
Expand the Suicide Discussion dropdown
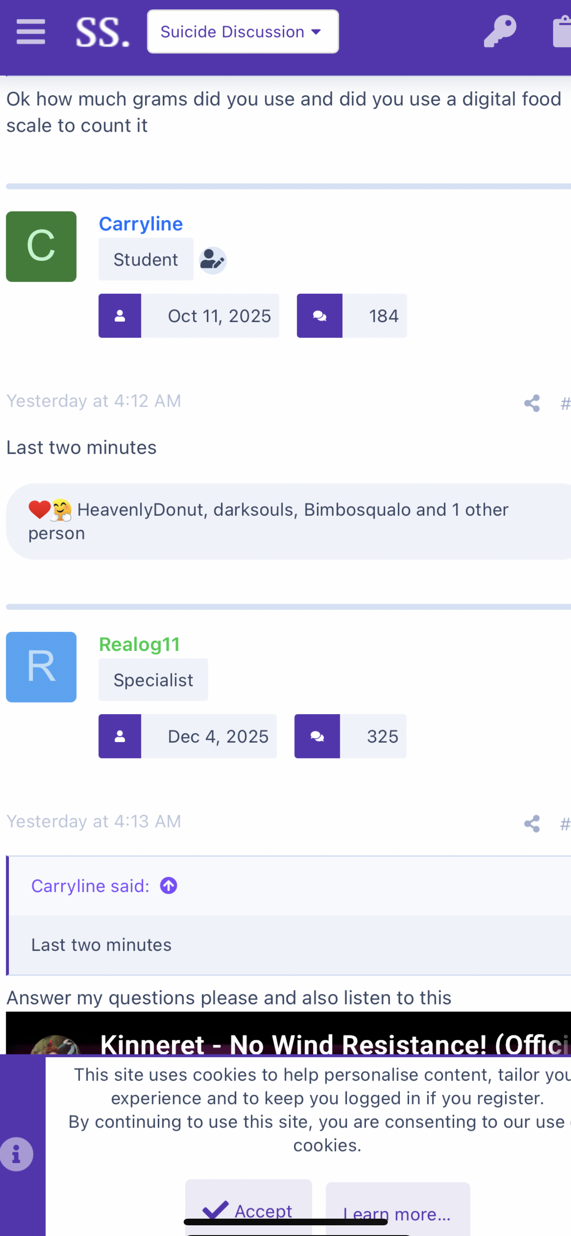(x=243, y=32)
